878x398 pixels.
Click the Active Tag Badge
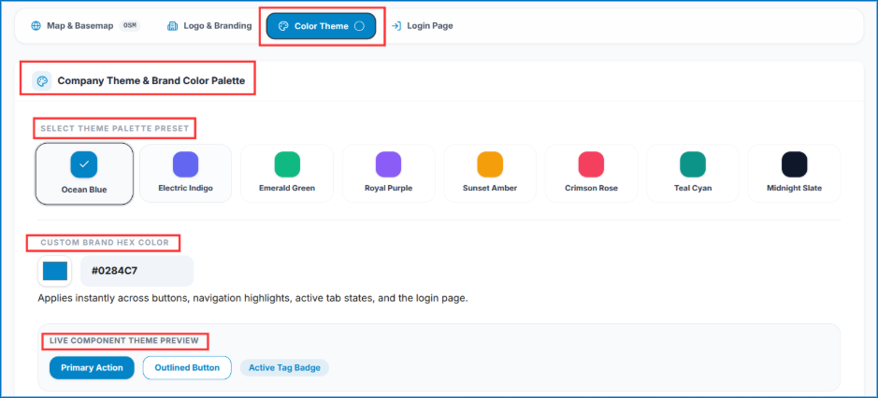pos(284,368)
